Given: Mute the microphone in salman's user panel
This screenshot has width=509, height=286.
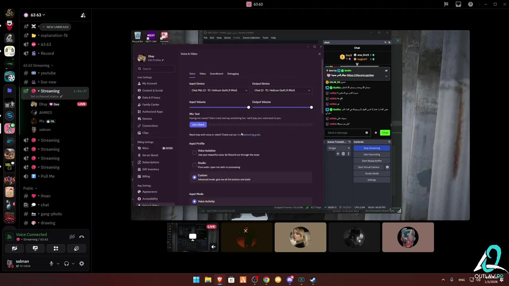Looking at the screenshot, I should coord(51,263).
